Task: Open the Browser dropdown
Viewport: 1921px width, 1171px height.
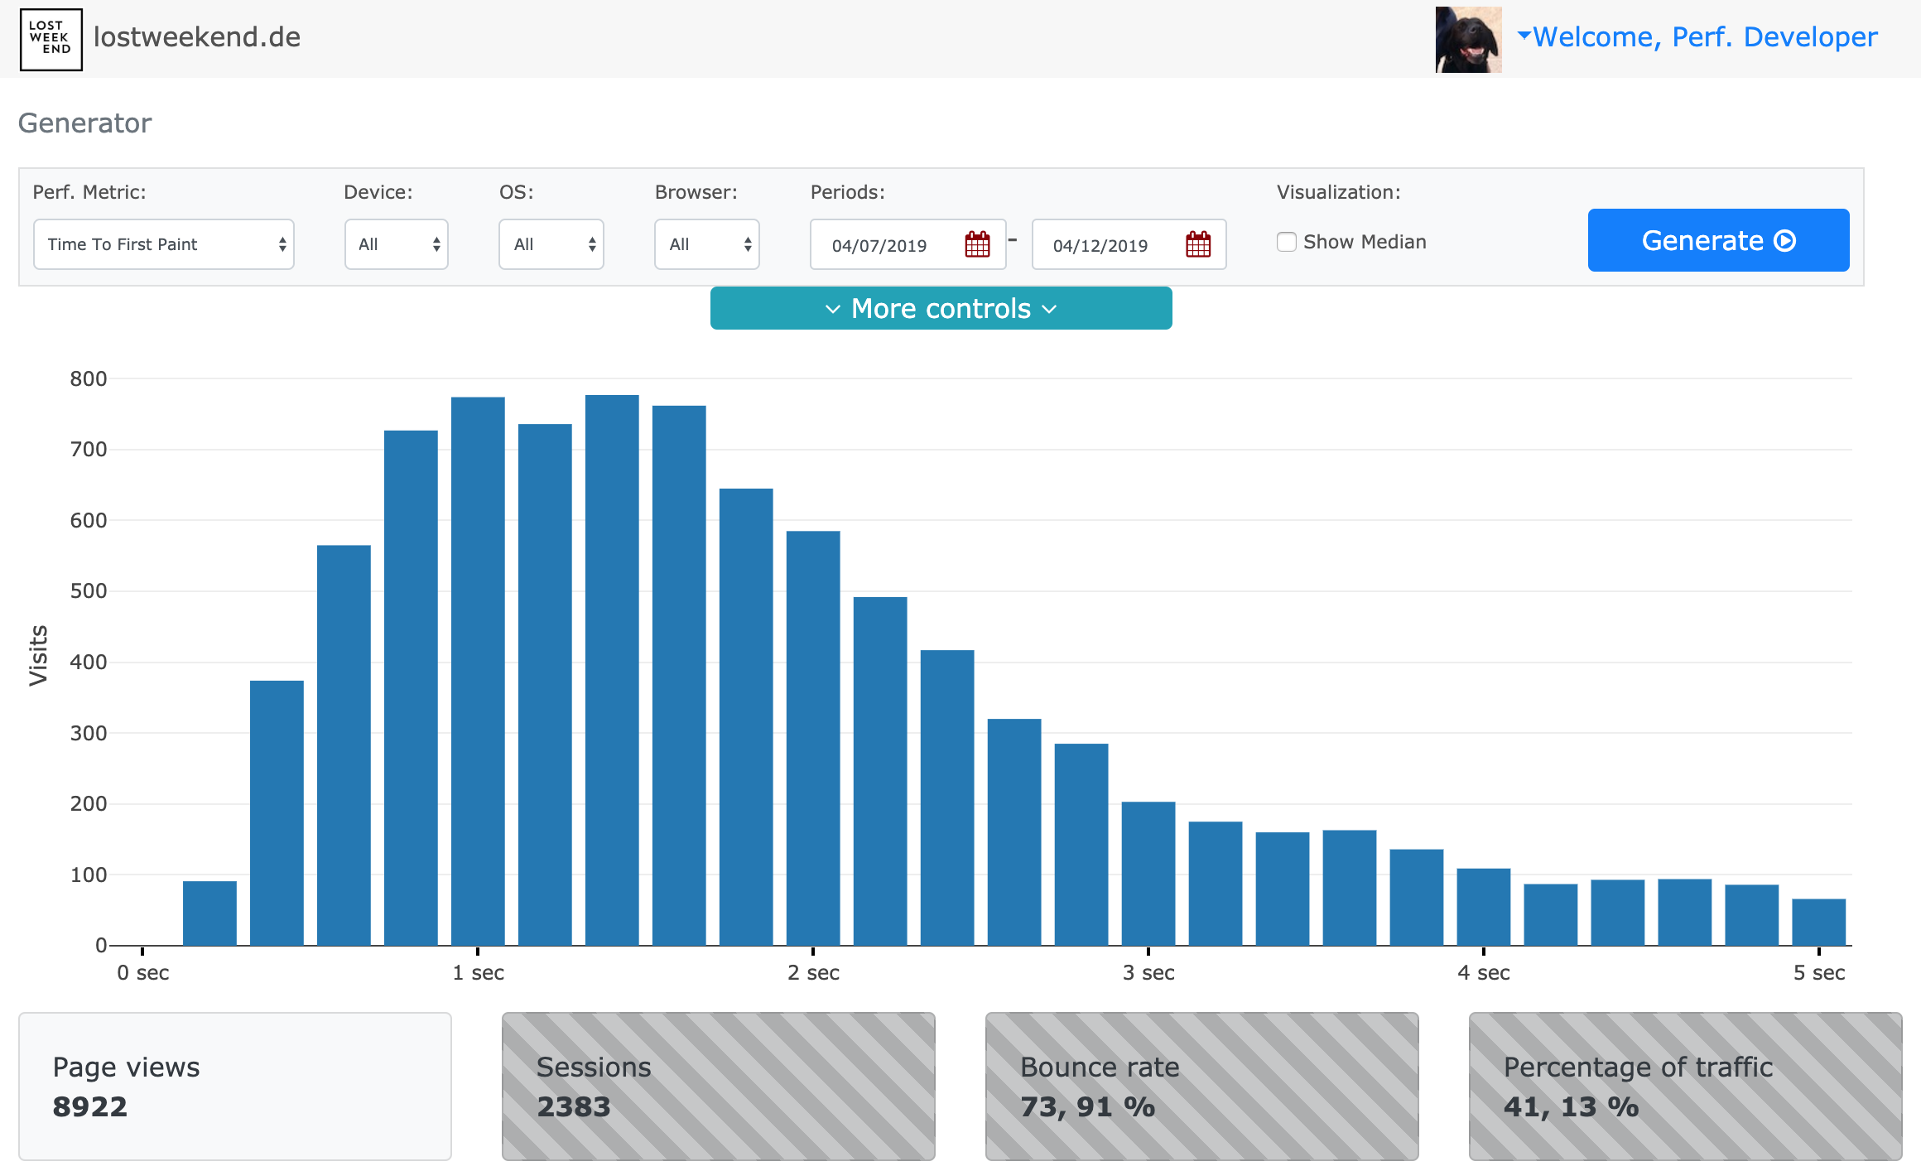Action: [706, 244]
